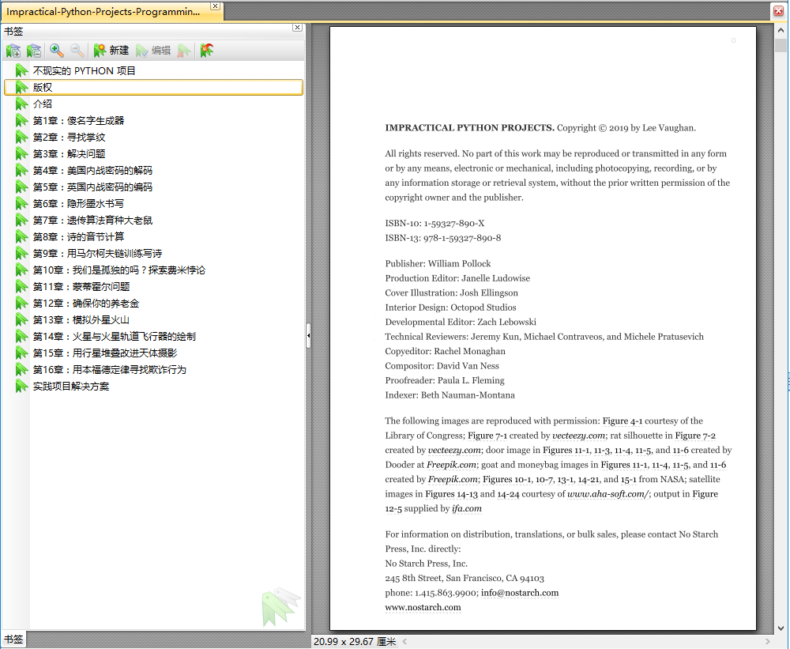Click the grayed delete bookmark icon
Screen dimensions: 790x649
[184, 51]
